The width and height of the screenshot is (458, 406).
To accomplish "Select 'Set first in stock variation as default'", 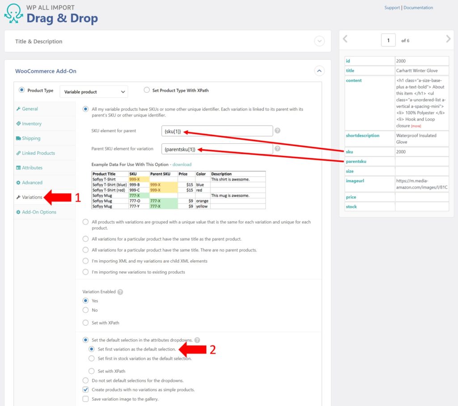I will [92, 358].
